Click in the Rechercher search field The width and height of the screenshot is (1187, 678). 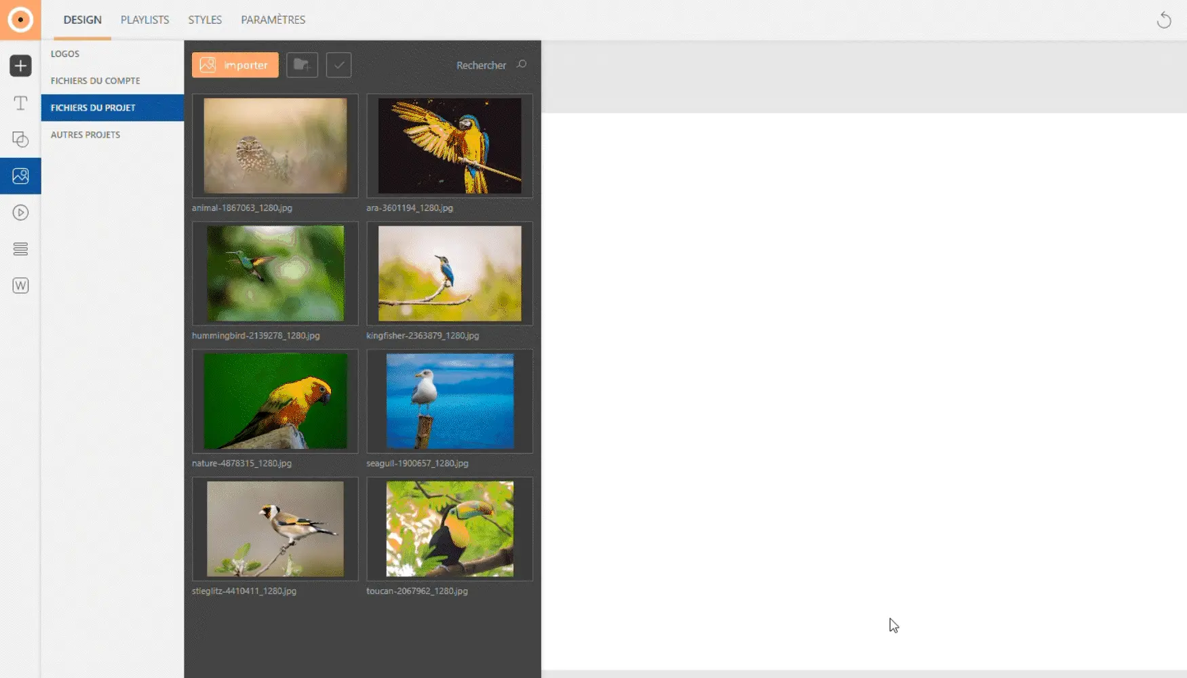pos(480,65)
